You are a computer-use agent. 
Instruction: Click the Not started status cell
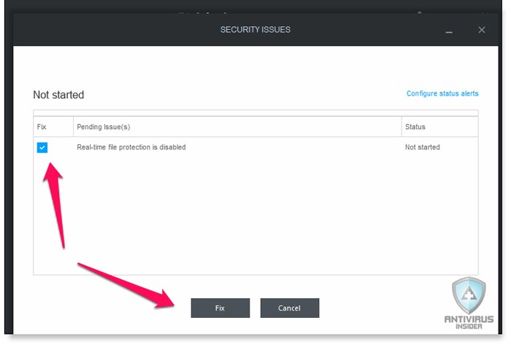point(423,147)
